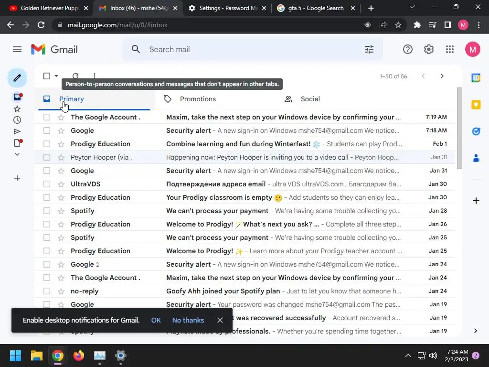Reload page in Chrome toolbar
Viewport: 489px width, 367px height.
point(41,25)
